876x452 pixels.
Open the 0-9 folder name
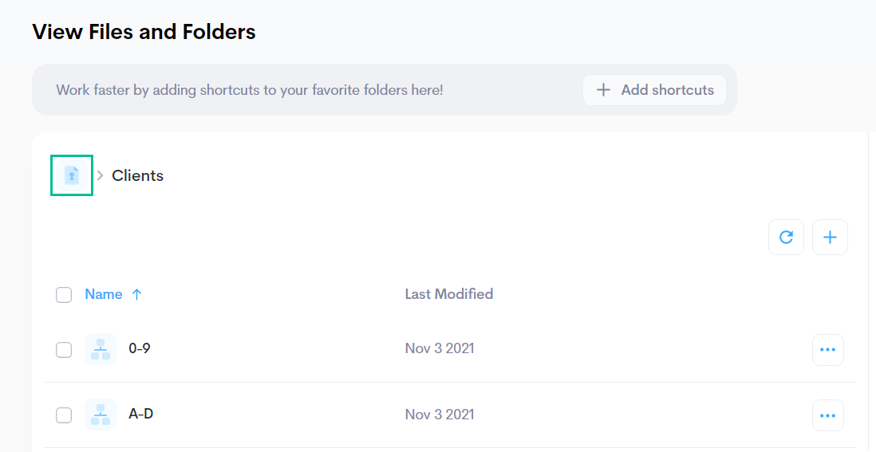[x=140, y=348]
